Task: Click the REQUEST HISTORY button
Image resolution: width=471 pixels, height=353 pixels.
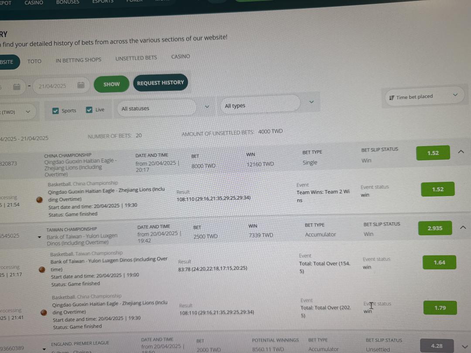Action: pos(160,83)
